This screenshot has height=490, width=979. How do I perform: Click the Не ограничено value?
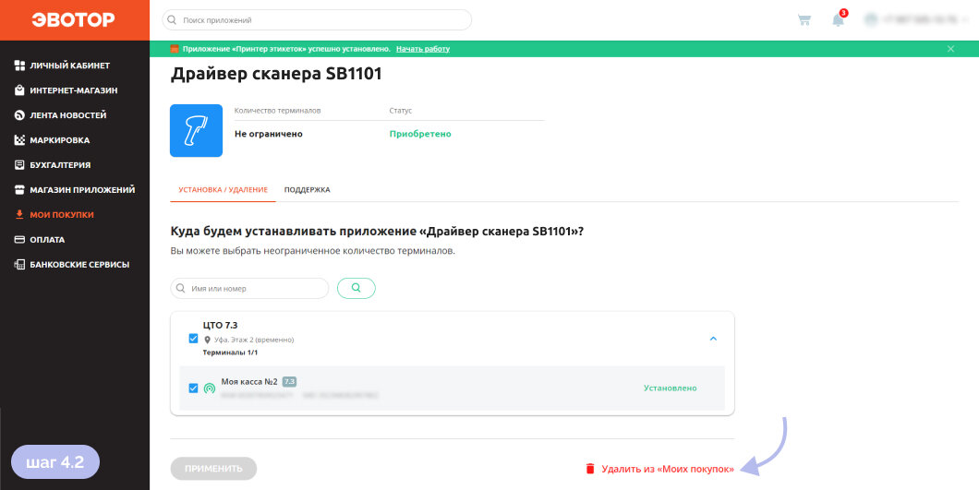click(269, 134)
